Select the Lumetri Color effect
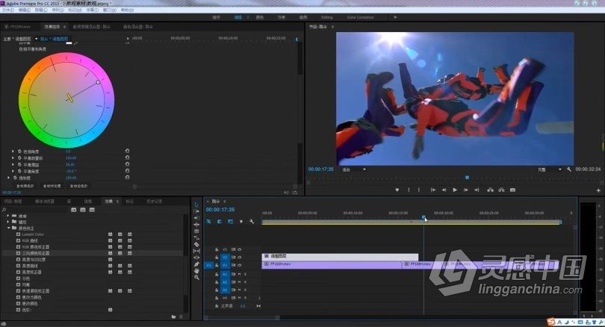The width and height of the screenshot is (605, 327). 33,234
